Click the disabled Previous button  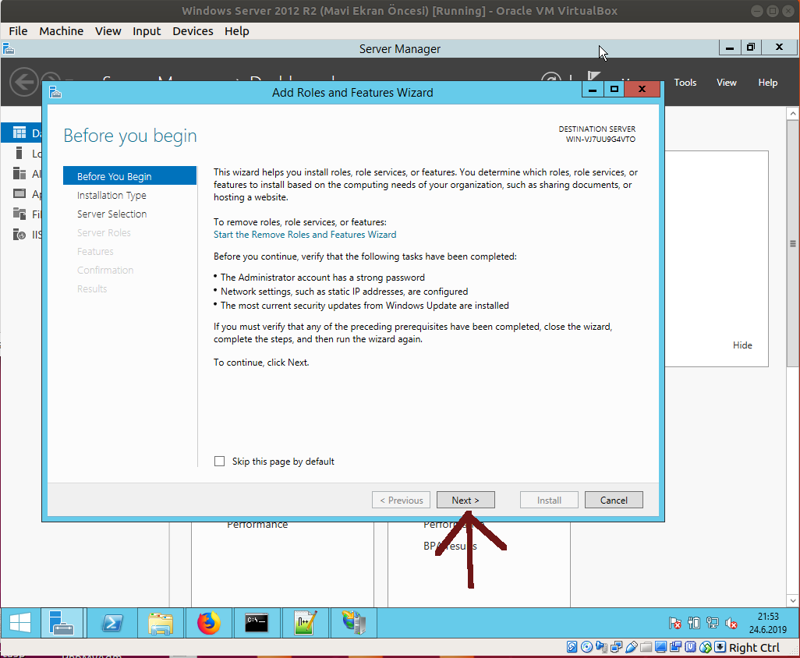401,500
